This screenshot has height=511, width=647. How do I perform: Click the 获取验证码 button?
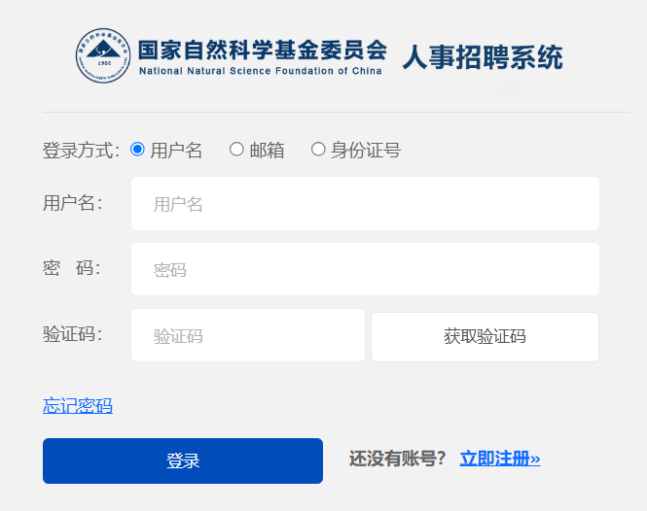(485, 337)
